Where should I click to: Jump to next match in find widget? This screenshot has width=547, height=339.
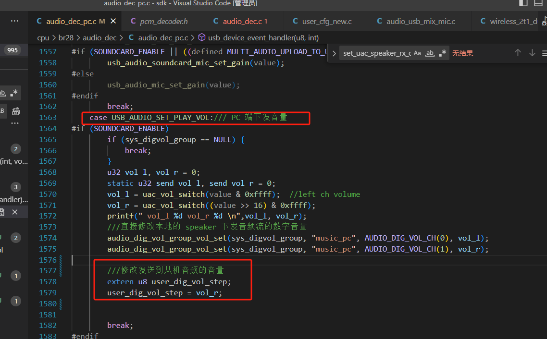(532, 53)
